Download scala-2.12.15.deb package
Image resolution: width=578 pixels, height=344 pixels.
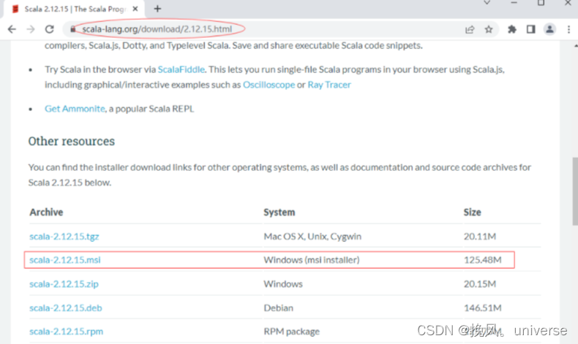click(x=66, y=307)
